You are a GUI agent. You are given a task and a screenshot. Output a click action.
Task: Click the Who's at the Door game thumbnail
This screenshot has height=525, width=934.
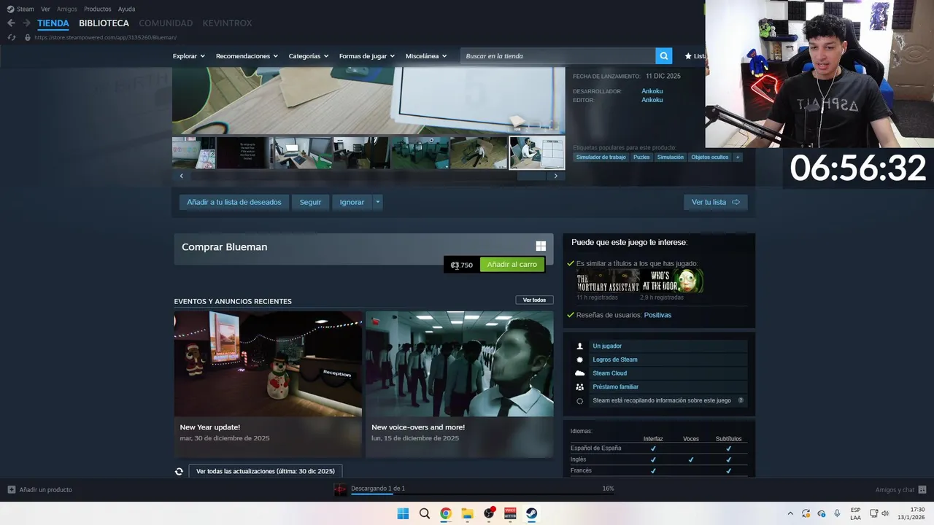pyautogui.click(x=672, y=281)
